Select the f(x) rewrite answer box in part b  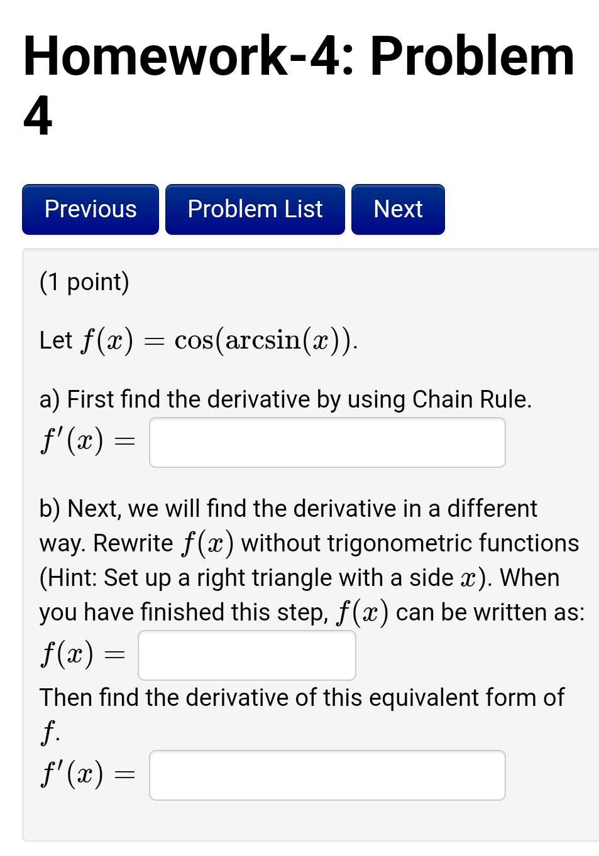(x=246, y=654)
